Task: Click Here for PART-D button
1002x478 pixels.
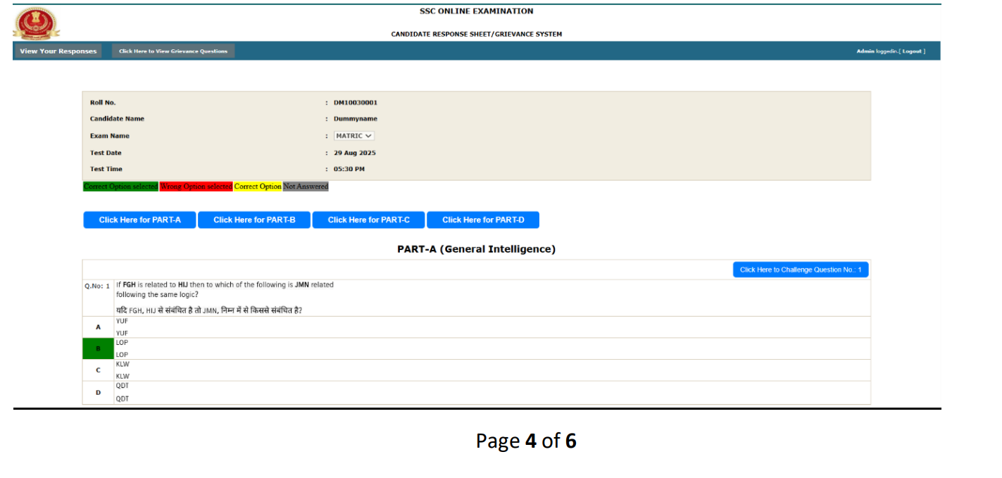Action: [483, 220]
